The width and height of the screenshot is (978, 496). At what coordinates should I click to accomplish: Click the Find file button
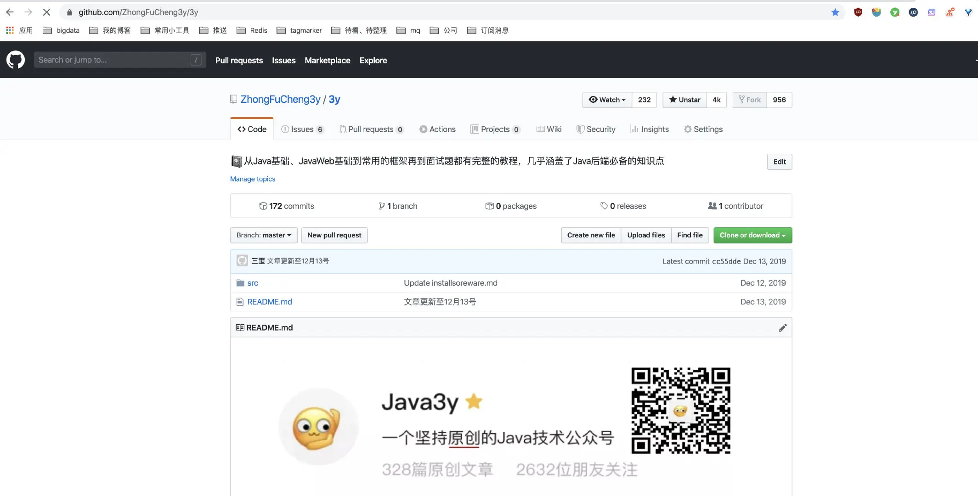pyautogui.click(x=690, y=235)
